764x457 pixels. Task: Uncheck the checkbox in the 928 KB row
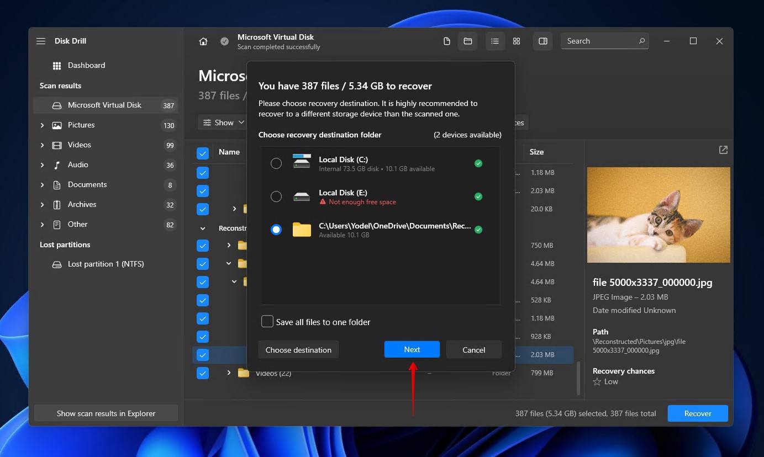coord(203,337)
